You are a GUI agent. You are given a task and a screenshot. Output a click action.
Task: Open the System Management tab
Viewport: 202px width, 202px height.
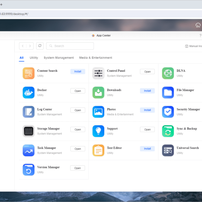[59, 58]
